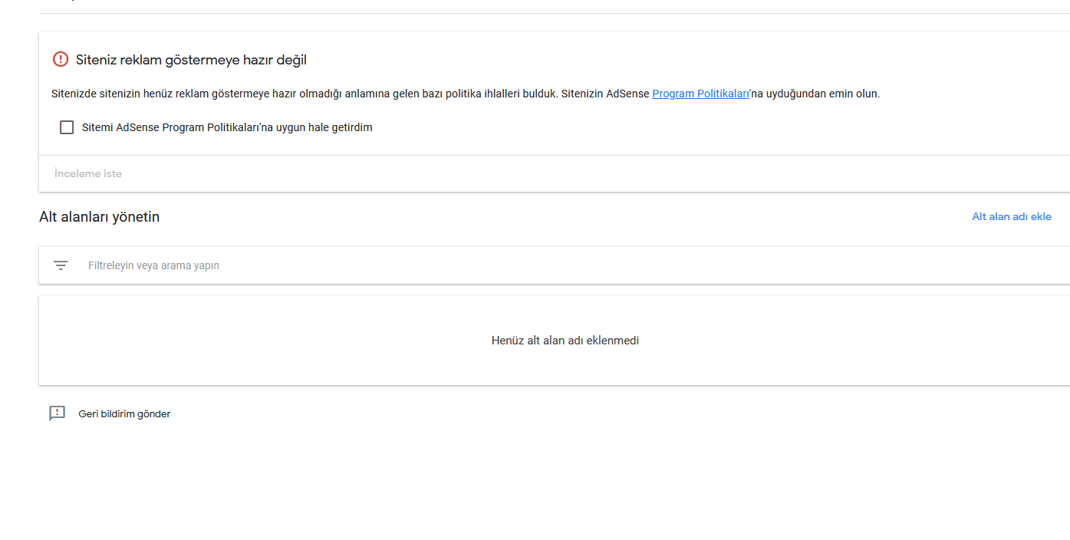Select Geri bildirim gönder
This screenshot has height=540, width=1070.
pos(124,413)
